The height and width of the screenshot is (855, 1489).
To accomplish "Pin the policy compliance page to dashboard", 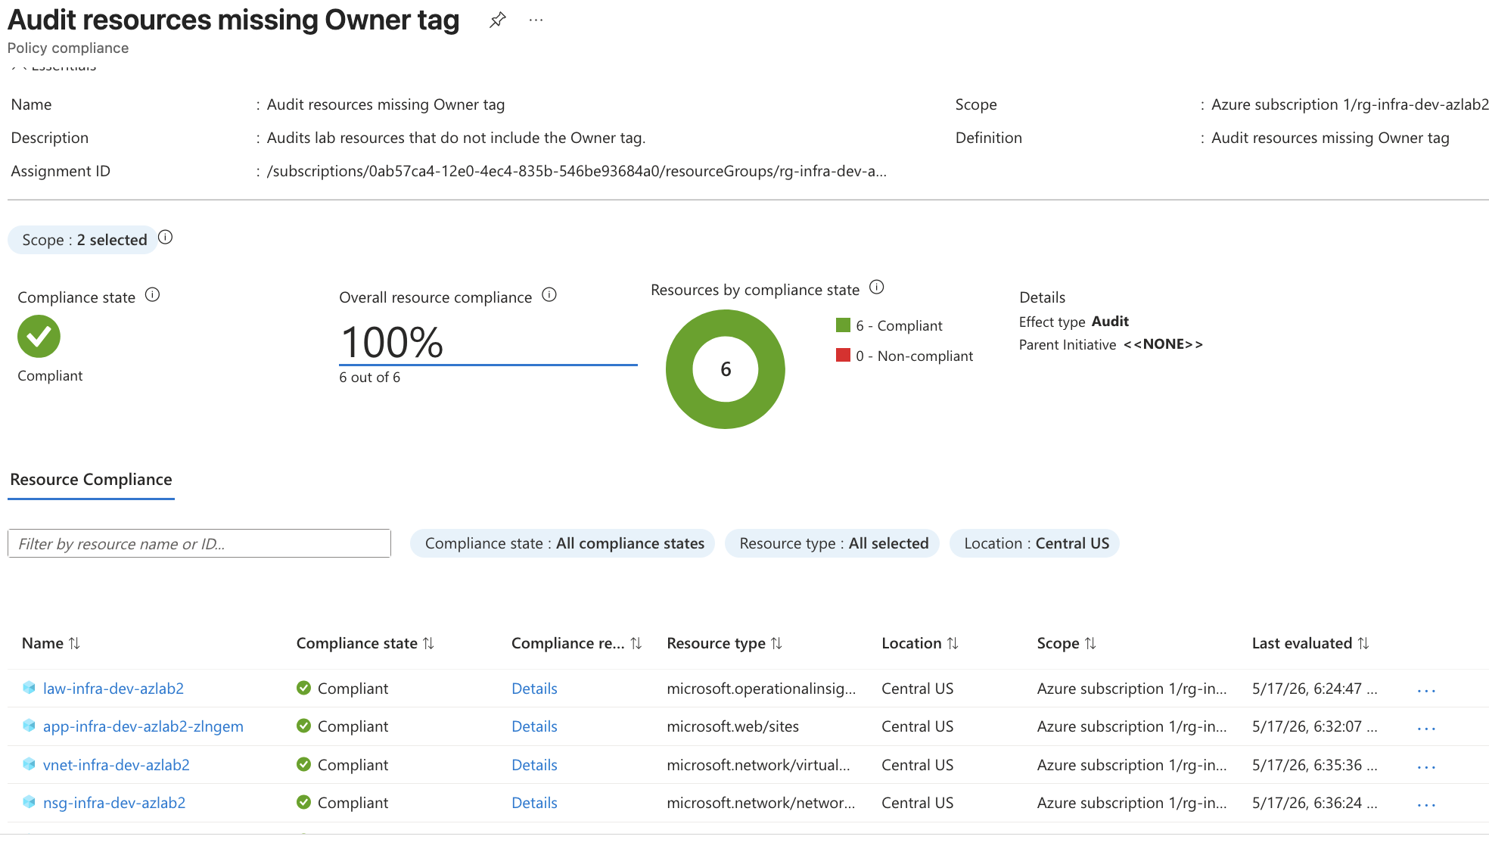I will [497, 20].
